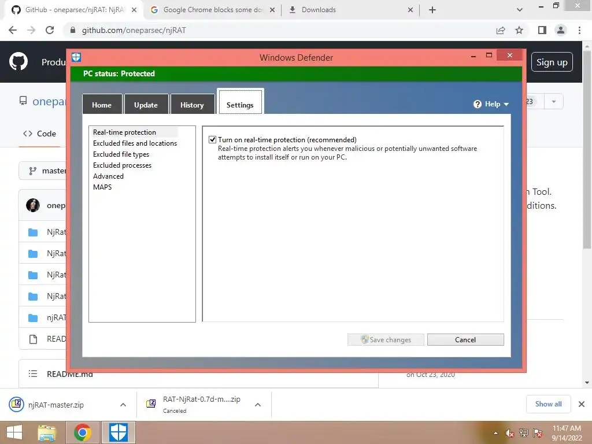This screenshot has width=592, height=444.
Task: Open the master branch selector
Action: coord(43,171)
